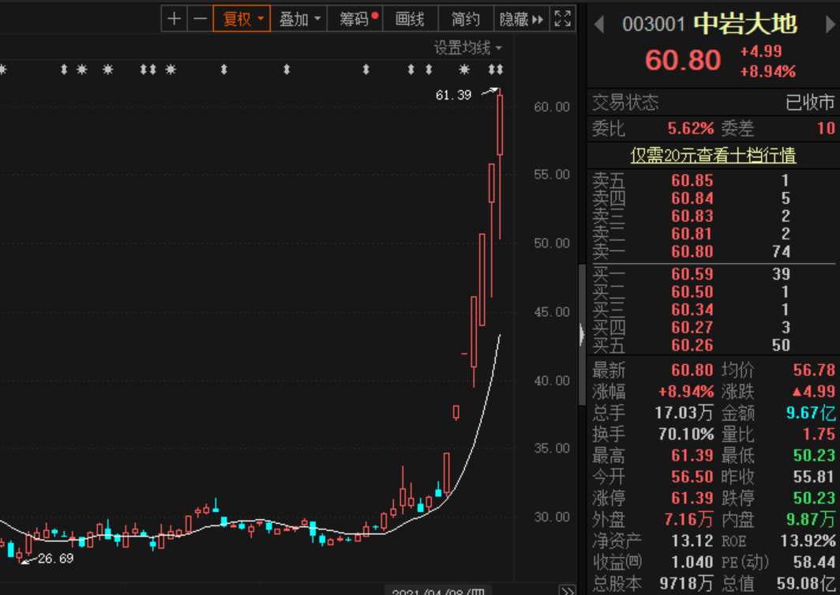This screenshot has width=840, height=595.
Task: Expand the 叠加 overlay dropdown
Action: (x=300, y=19)
